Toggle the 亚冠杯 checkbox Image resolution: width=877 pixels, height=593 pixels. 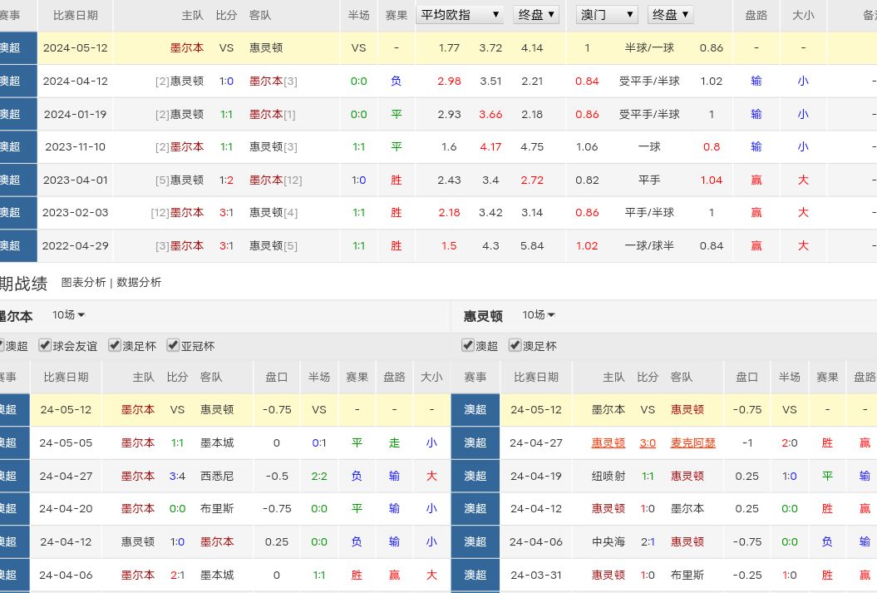[x=174, y=346]
